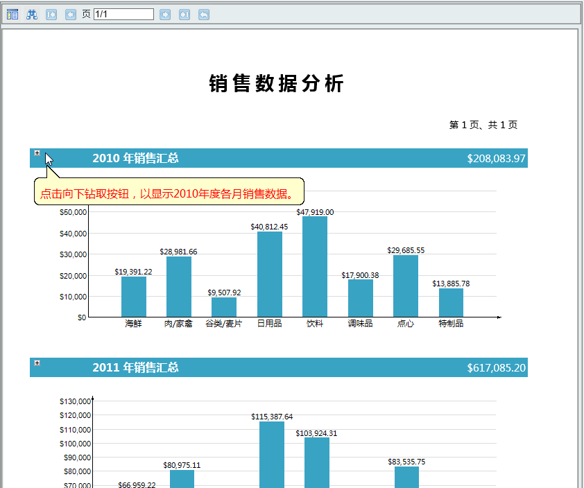The image size is (584, 488).
Task: Click the $17,900.38 data label
Action: [x=360, y=275]
